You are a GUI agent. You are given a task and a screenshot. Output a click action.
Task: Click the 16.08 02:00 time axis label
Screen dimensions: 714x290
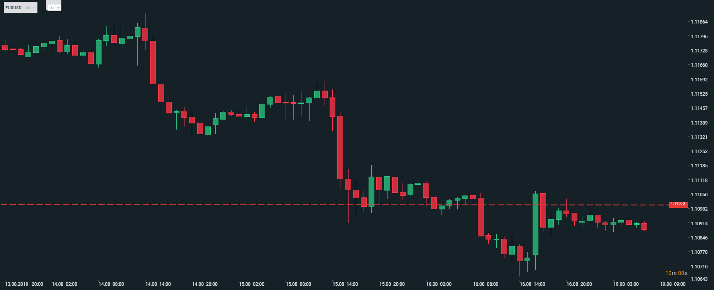pyautogui.click(x=439, y=284)
